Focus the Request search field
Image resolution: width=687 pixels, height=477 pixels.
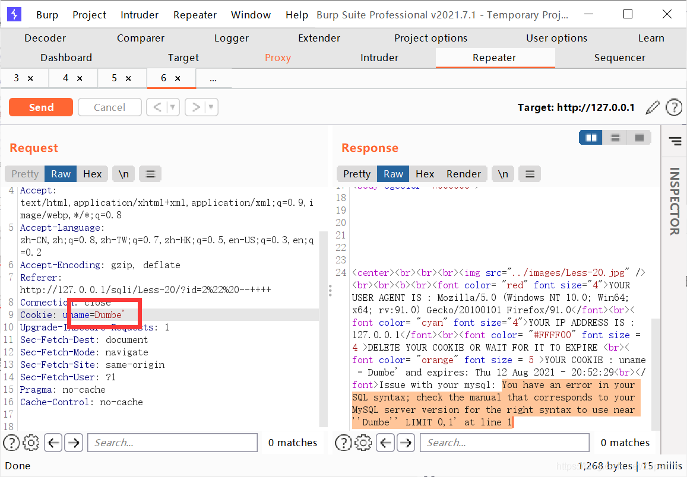[x=173, y=443]
